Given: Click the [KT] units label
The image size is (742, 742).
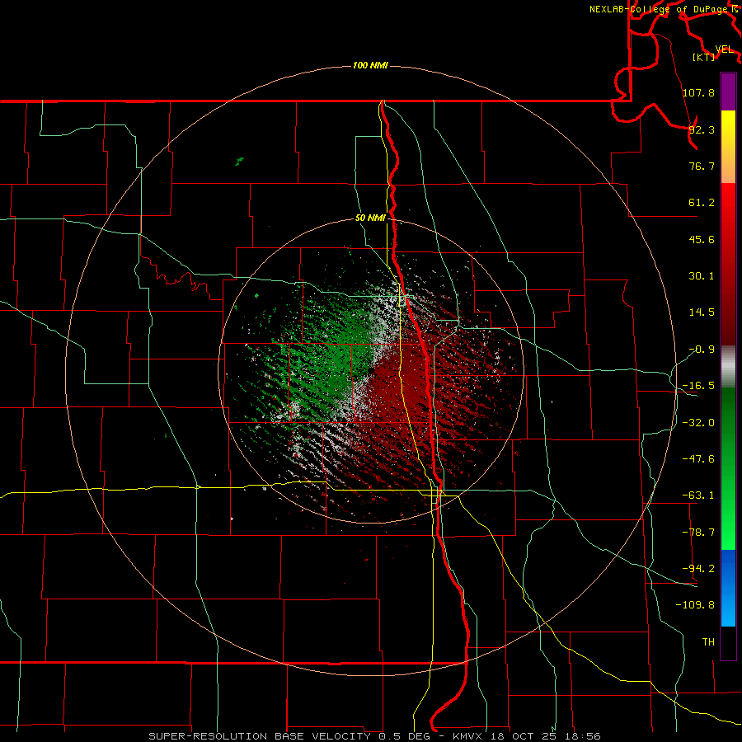Looking at the screenshot, I should click(x=704, y=57).
